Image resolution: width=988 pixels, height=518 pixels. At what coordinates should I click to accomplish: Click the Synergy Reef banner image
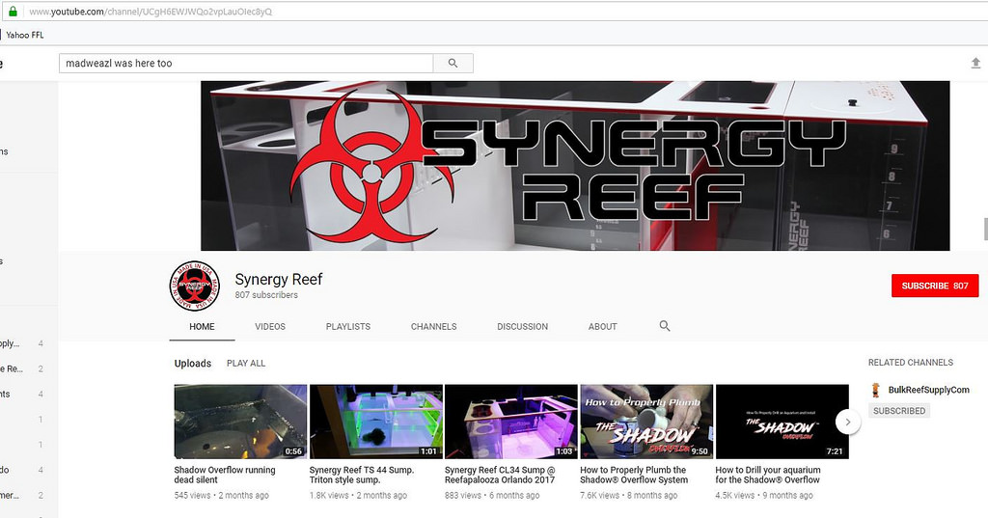pos(575,166)
